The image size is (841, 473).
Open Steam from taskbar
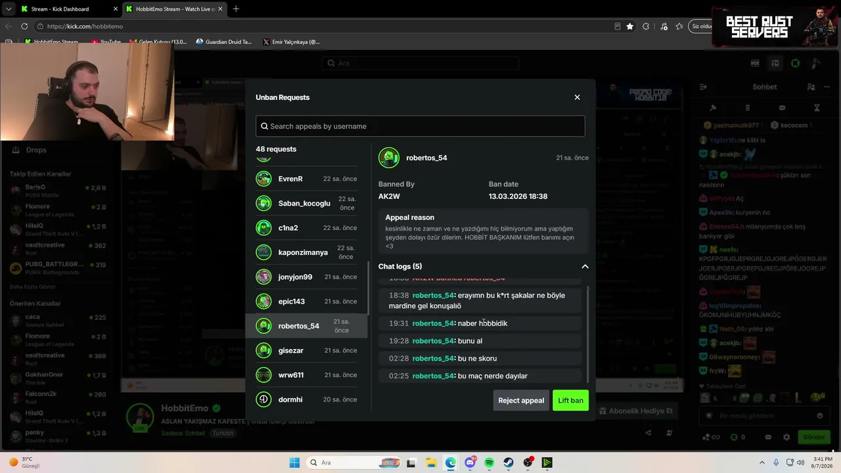tap(509, 462)
